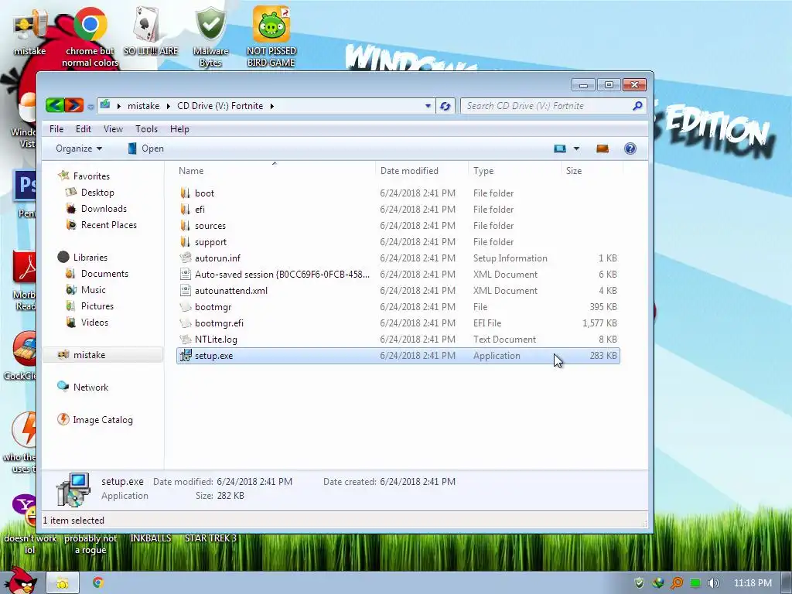
Task: Select the support folder
Action: coord(210,242)
